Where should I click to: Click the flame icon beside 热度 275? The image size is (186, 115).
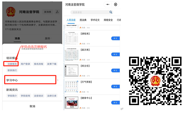80,76
